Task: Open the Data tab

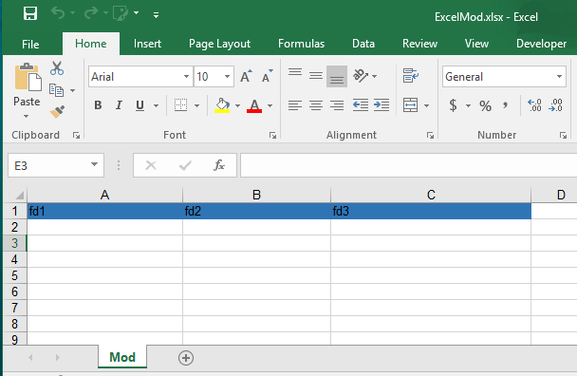Action: [363, 44]
